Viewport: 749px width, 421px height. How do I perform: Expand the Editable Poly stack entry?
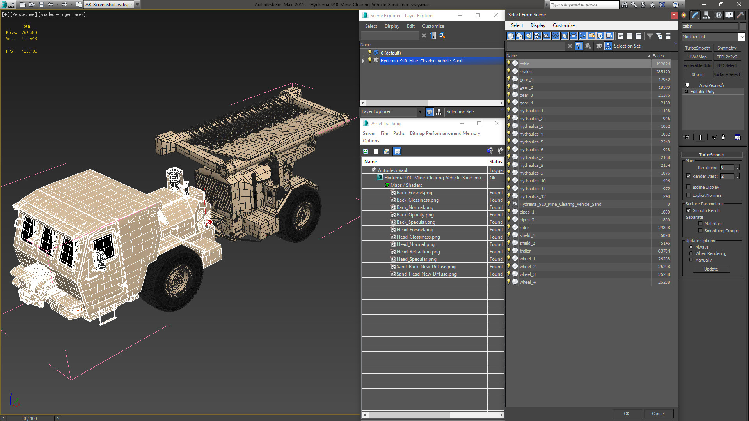[x=687, y=92]
